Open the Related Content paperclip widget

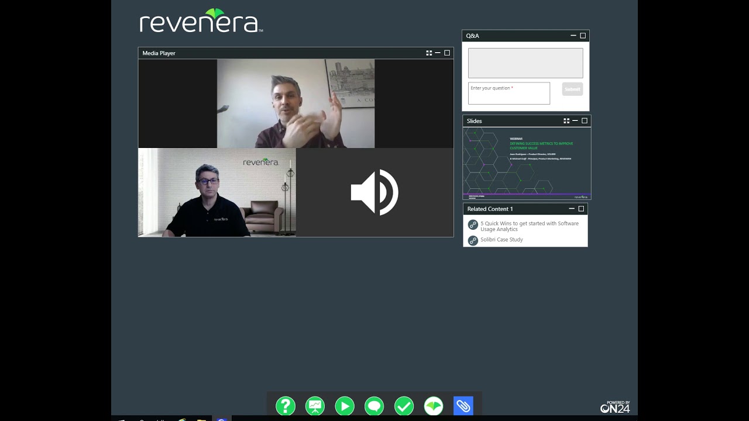[463, 406]
